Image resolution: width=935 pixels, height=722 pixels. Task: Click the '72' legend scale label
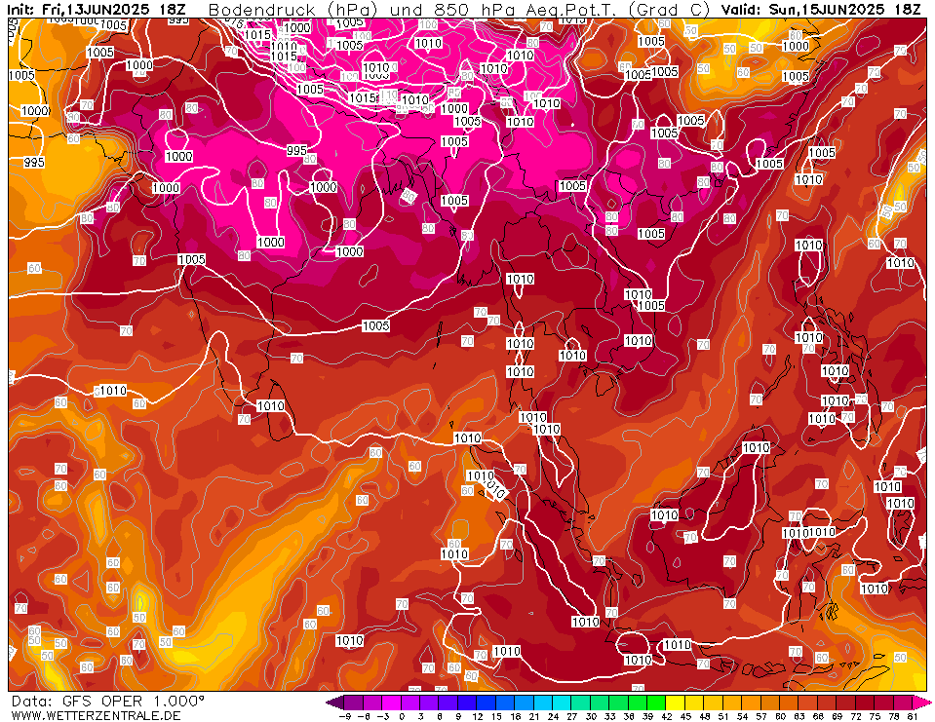click(855, 716)
